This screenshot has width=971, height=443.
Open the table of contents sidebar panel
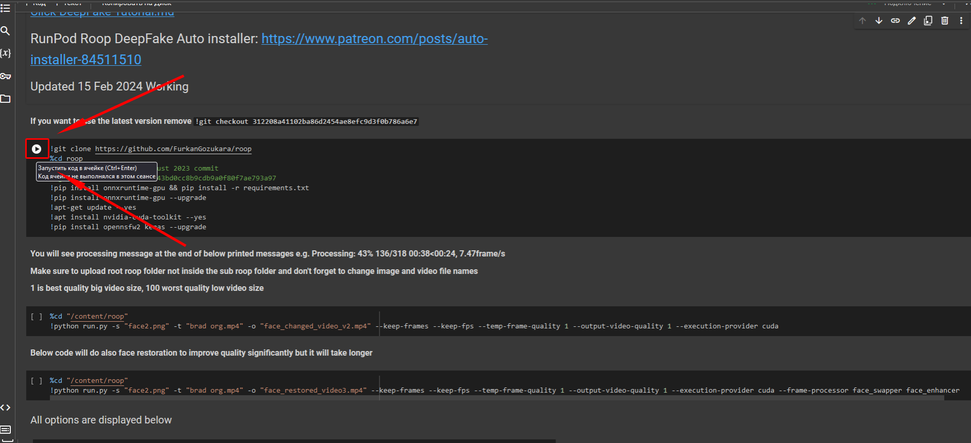pyautogui.click(x=5, y=8)
